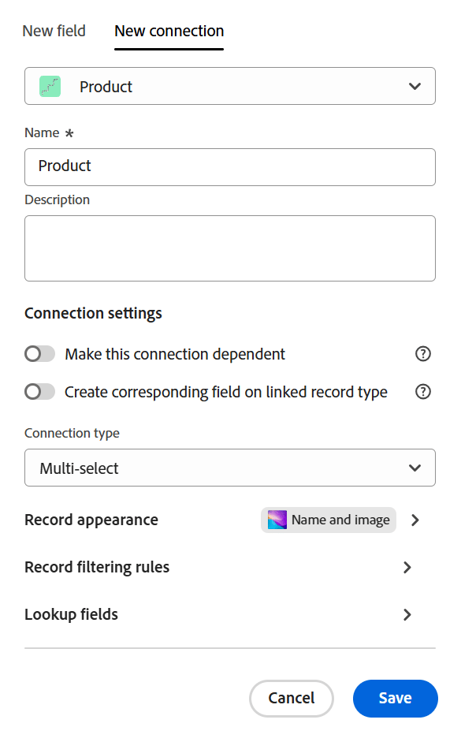Viewport: 461px width, 742px height.
Task: Click into the Description text area
Action: point(230,248)
